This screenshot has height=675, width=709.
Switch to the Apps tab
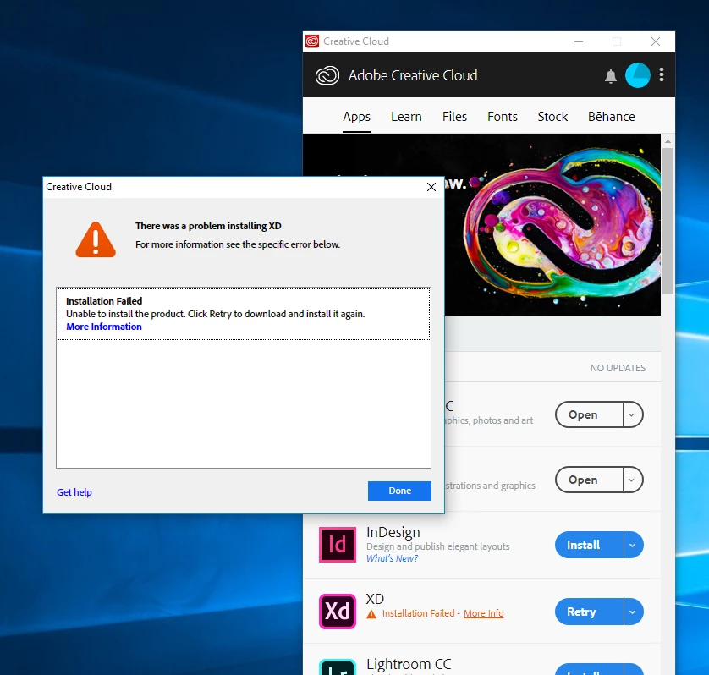(x=356, y=117)
